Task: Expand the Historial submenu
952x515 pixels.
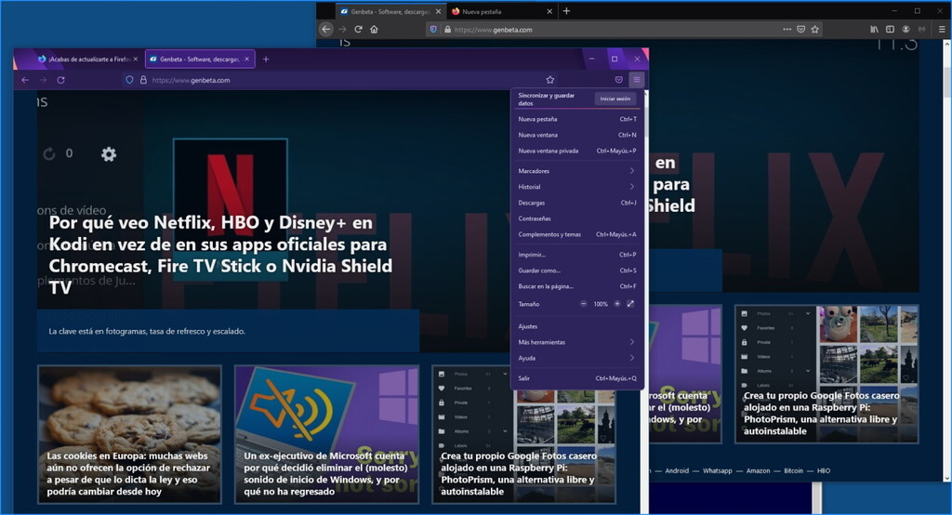Action: tap(576, 187)
